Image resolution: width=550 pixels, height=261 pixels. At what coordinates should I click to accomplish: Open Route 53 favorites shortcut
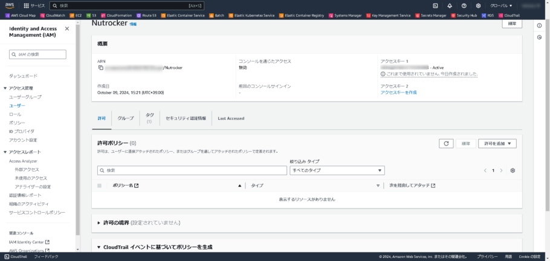[x=146, y=16]
